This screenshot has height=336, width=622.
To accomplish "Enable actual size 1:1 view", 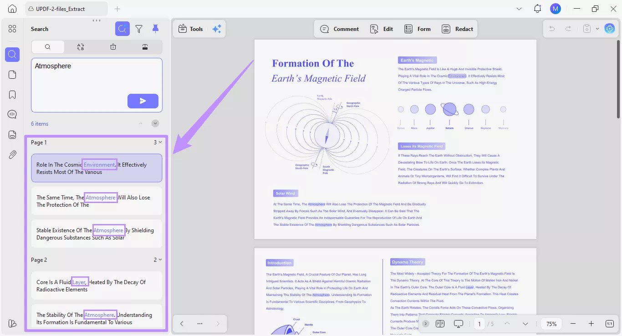I will (x=609, y=324).
